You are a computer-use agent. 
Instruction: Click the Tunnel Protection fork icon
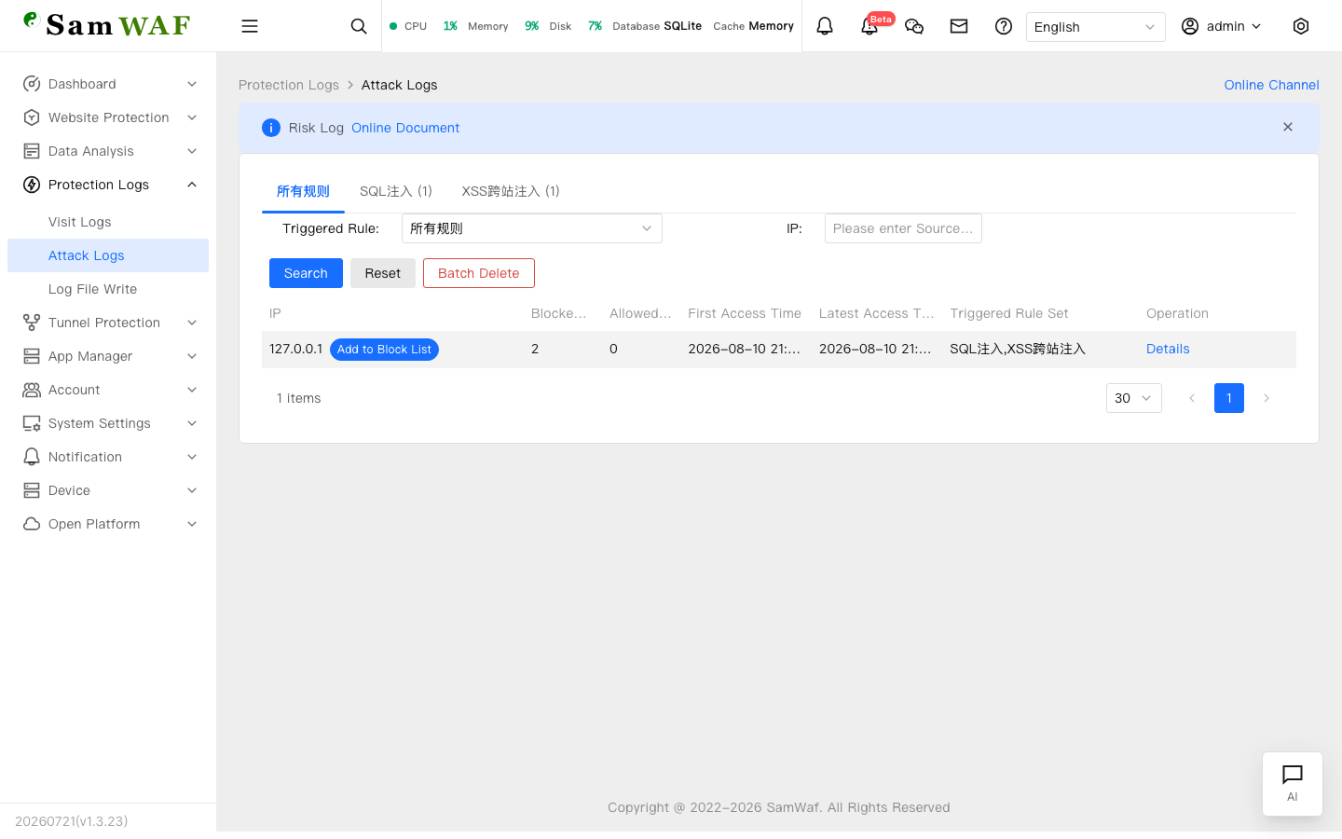click(32, 323)
